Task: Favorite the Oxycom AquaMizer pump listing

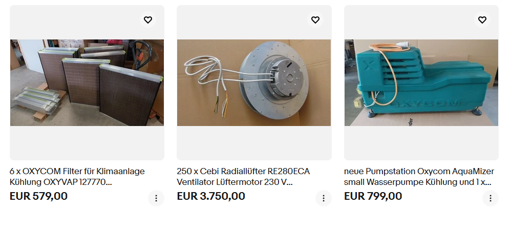Action: click(482, 20)
